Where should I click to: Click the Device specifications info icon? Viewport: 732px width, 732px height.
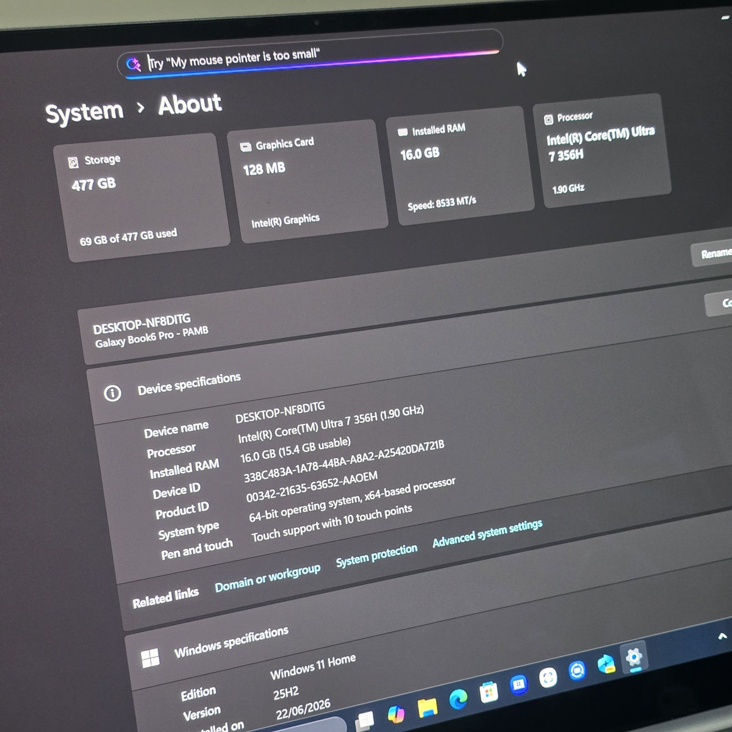pyautogui.click(x=112, y=393)
